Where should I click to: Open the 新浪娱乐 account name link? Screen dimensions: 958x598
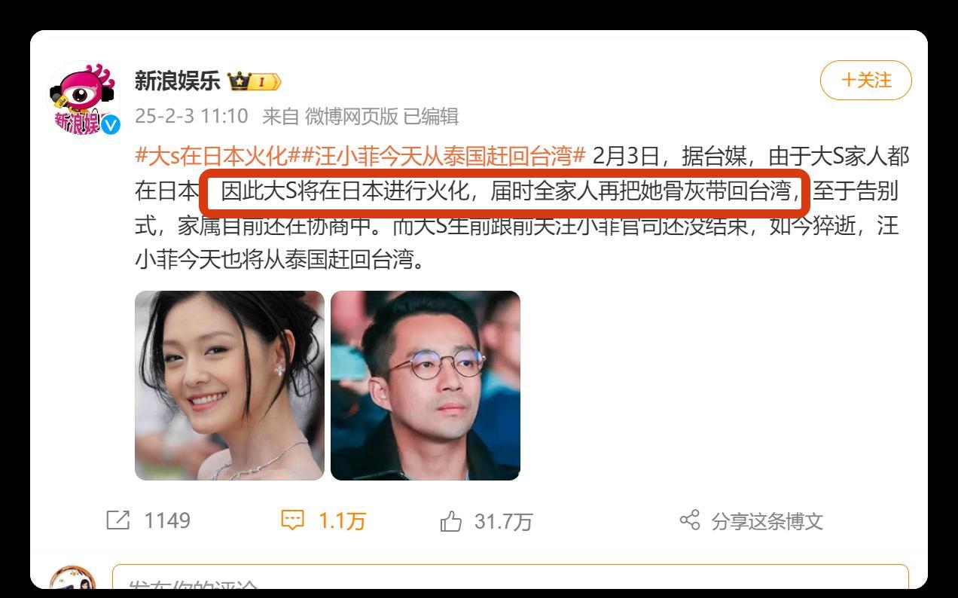tap(178, 81)
